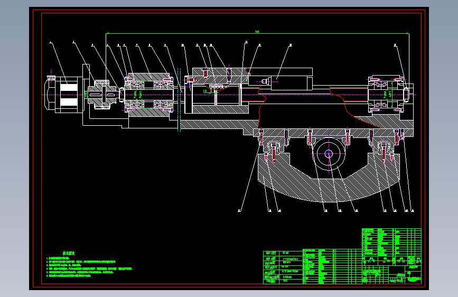This screenshot has height=297, width=458.
Task: Select the shaft coupling beside the motor
Action: coord(102,94)
